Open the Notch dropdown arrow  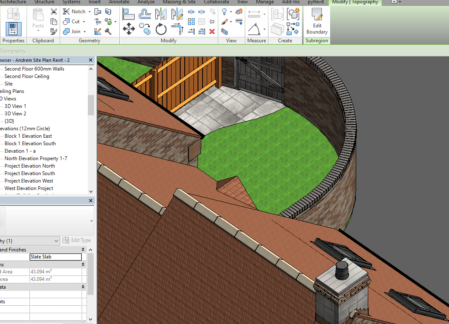(89, 11)
